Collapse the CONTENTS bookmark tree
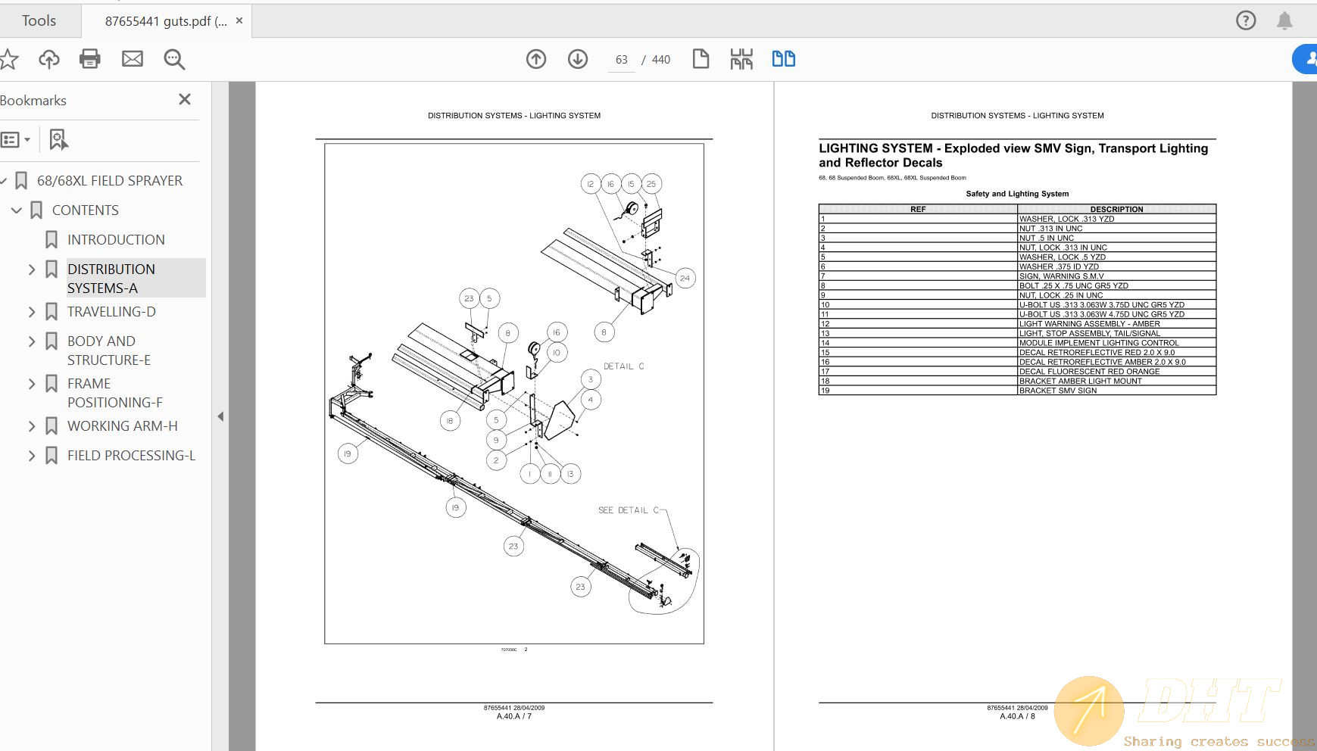This screenshot has width=1317, height=751. tap(17, 210)
